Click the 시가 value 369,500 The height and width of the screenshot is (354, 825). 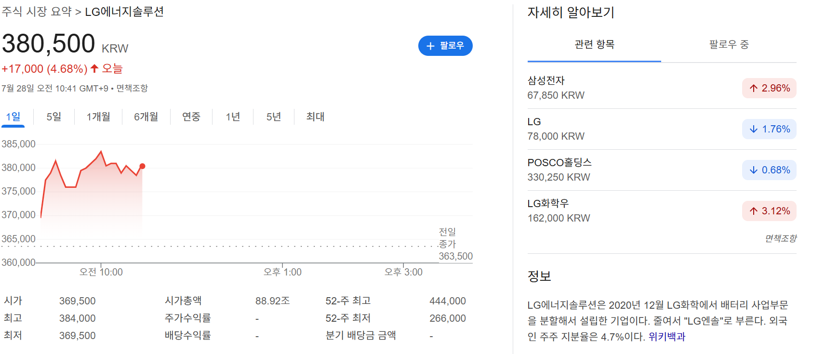click(78, 301)
